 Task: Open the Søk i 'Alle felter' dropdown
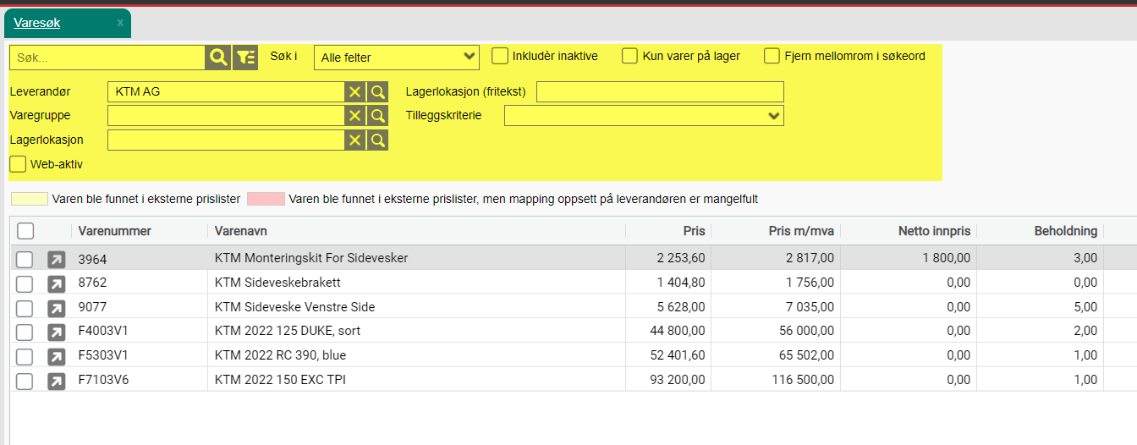click(x=397, y=58)
